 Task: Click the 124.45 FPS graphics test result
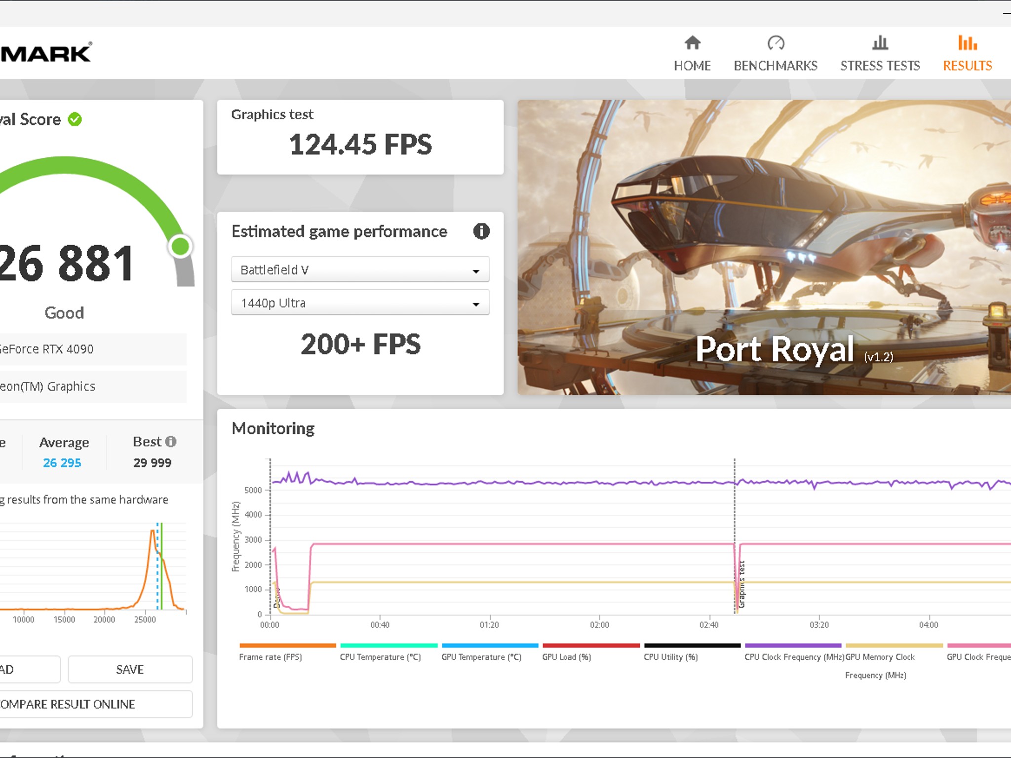[x=360, y=145]
